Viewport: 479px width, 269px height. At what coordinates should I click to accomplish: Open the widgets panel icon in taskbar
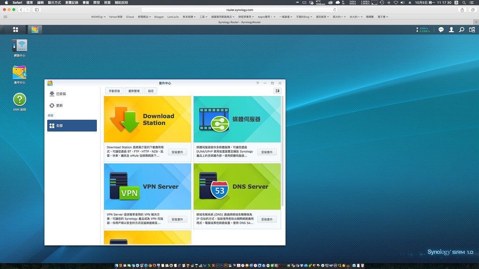click(x=472, y=29)
